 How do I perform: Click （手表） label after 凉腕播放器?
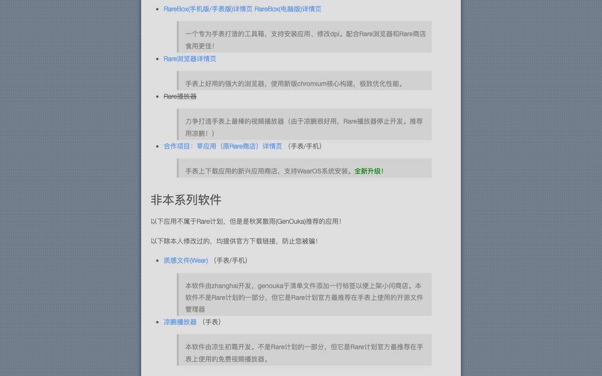212,322
